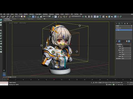Screen dimensions: 133x99
Task: Click the object color swatch beside name
Action: point(131,26)
